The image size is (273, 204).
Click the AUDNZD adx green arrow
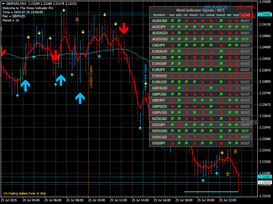(179, 33)
